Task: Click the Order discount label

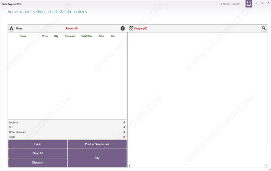Action: point(17,132)
